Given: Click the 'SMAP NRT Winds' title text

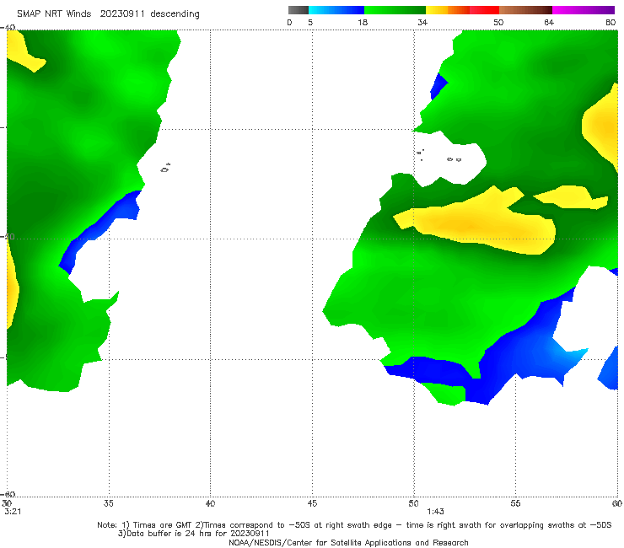Looking at the screenshot, I should [x=54, y=13].
